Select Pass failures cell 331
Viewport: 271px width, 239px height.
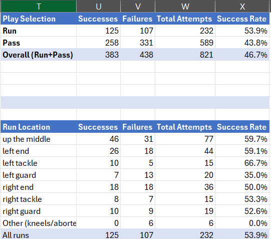pos(138,43)
